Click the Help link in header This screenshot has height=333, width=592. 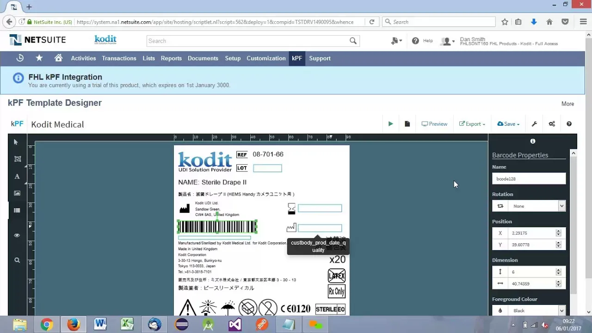click(x=428, y=41)
